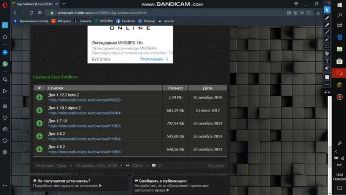Image resolution: width=346 pixels, height=195 pixels.
Task: Open the browser downloads icon
Action: click(318, 13)
